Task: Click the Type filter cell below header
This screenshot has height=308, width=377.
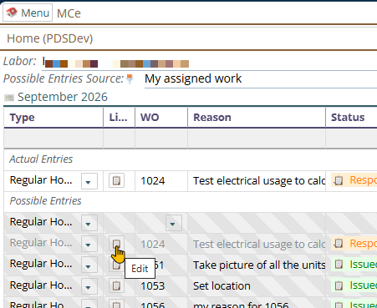Action: pos(53,139)
